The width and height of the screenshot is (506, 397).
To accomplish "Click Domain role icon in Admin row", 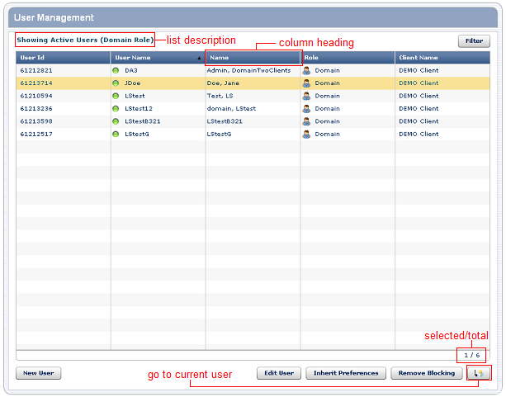I will point(306,71).
